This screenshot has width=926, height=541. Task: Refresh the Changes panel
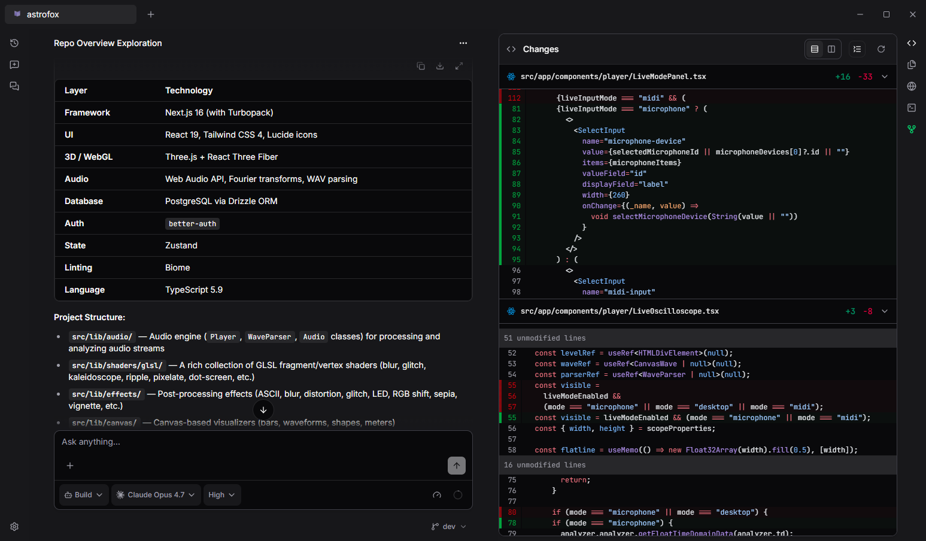[881, 49]
